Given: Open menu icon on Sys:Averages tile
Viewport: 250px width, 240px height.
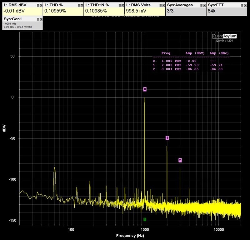Looking at the screenshot, I should coord(201,5).
